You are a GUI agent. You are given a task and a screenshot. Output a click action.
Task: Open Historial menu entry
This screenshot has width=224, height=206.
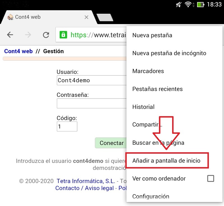coord(143,107)
